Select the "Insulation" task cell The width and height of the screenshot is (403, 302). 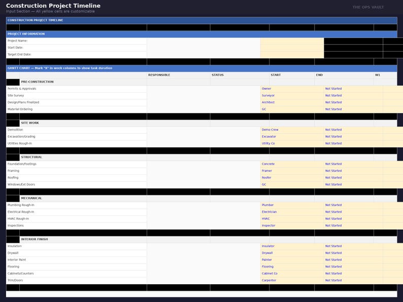[x=76, y=246]
